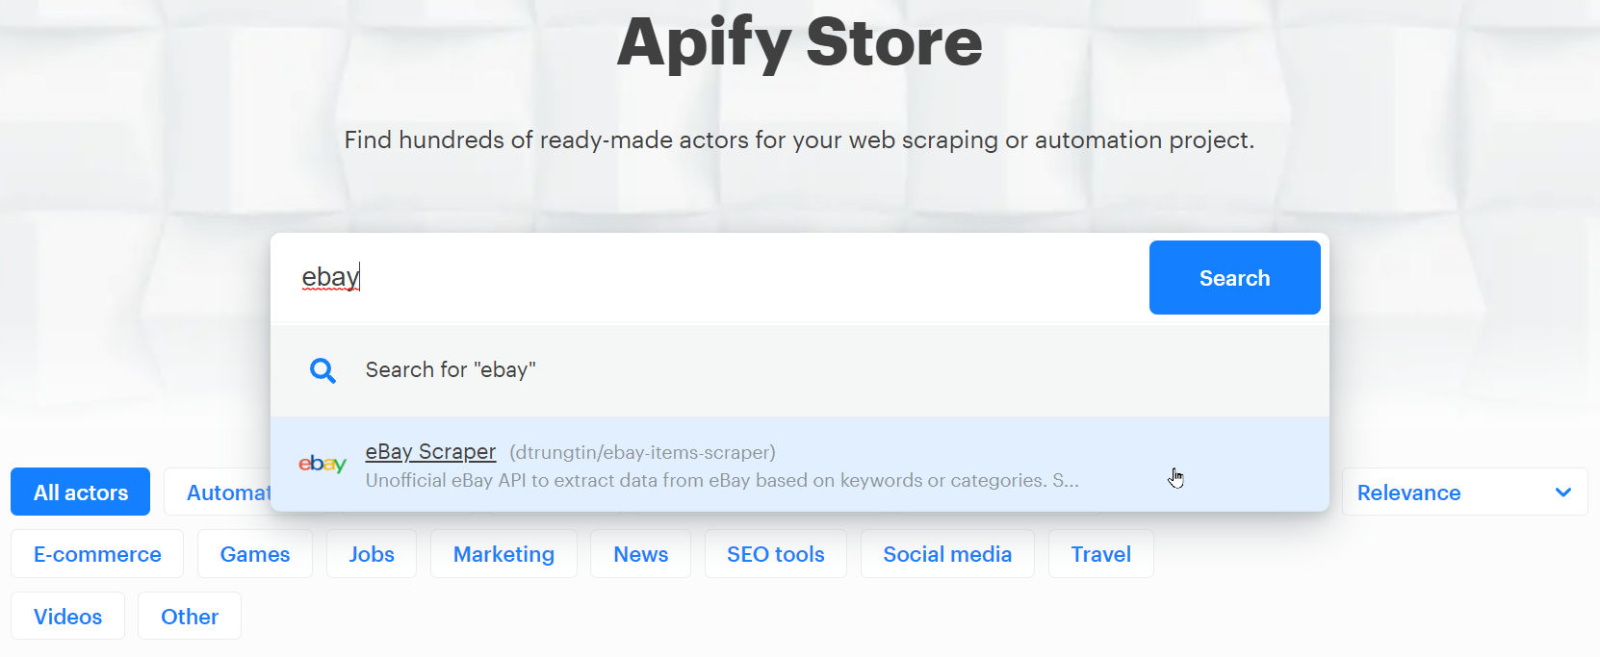Filter by Travel category
1600x657 pixels.
1101,554
